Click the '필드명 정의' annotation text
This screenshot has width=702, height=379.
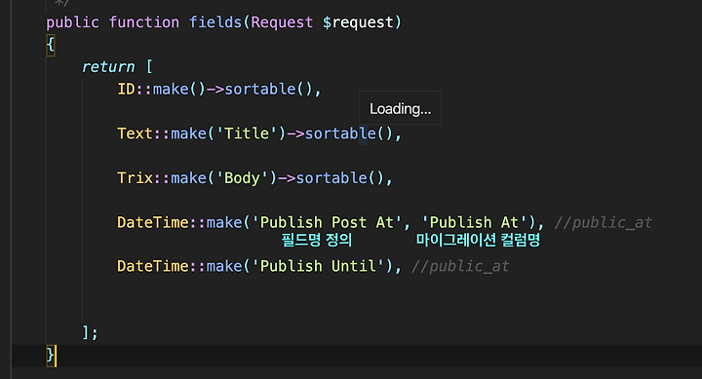click(317, 240)
